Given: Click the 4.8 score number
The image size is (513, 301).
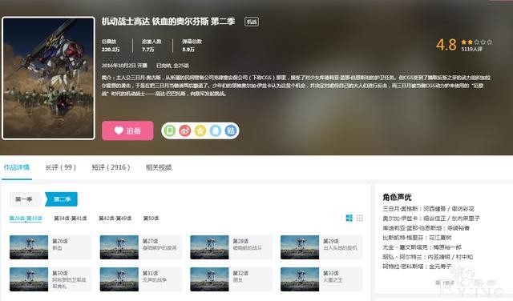Looking at the screenshot, I should coord(446,45).
